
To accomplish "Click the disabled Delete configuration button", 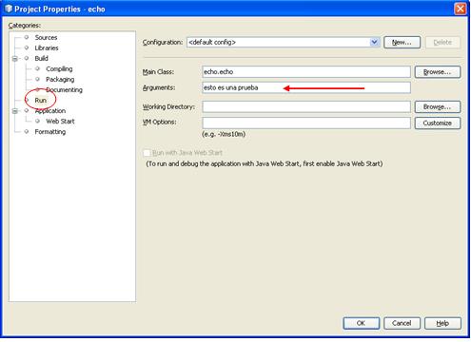I will [442, 42].
